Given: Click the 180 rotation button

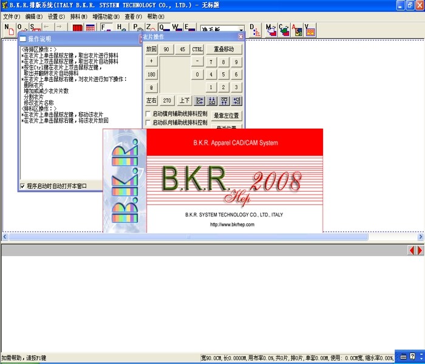Looking at the screenshot, I should coord(151,75).
